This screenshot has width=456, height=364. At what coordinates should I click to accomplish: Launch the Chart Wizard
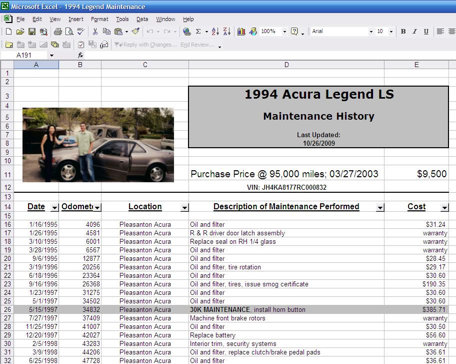[241, 32]
